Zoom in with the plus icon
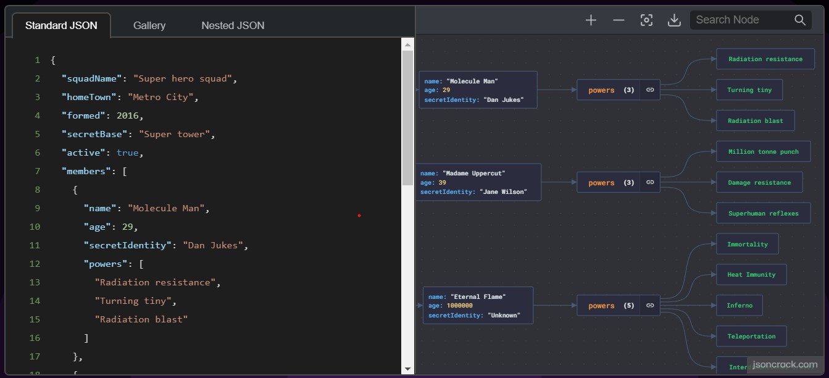 (591, 20)
